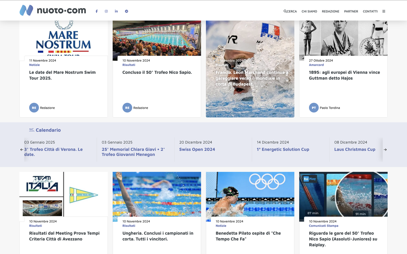The image size is (407, 254).
Task: Click the date 14 Dicembre 2024 in calendar
Action: tap(273, 142)
